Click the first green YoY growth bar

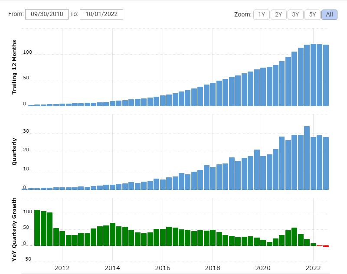click(x=37, y=228)
